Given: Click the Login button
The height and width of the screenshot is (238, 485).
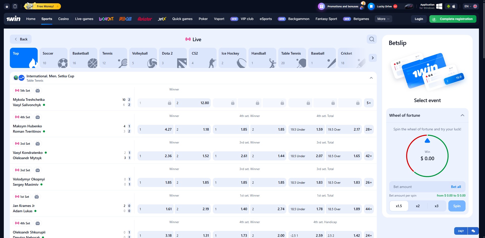Looking at the screenshot, I should 419,19.
